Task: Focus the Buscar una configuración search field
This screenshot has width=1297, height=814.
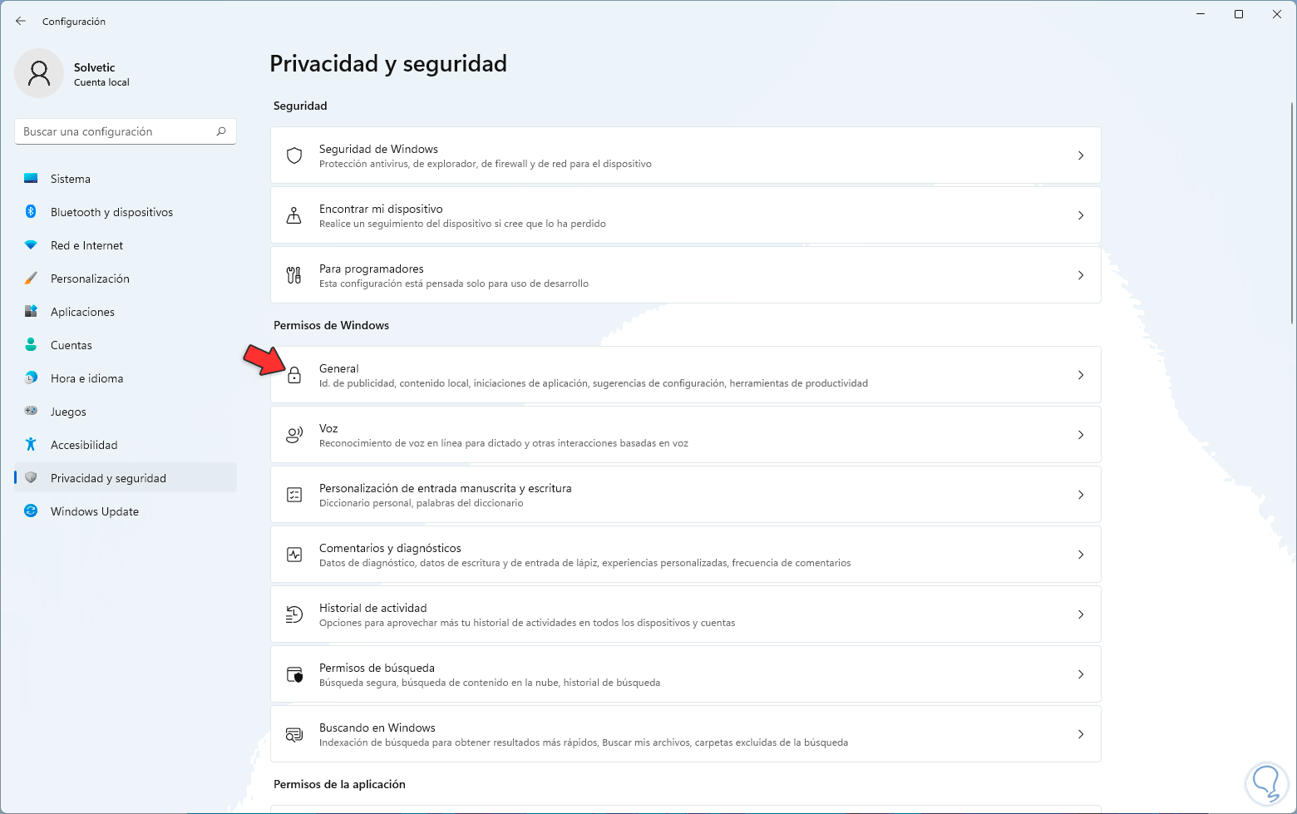Action: pos(116,131)
